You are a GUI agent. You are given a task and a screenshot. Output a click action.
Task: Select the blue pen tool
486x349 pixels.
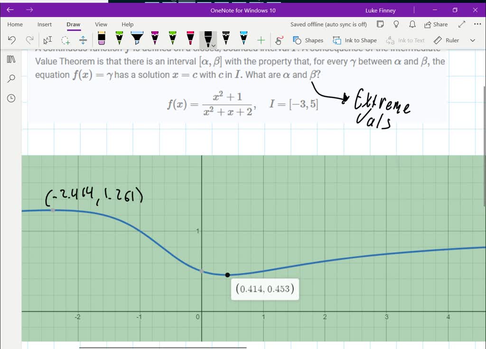[243, 40]
